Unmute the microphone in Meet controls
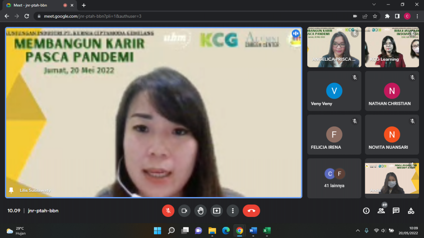 coord(168,211)
